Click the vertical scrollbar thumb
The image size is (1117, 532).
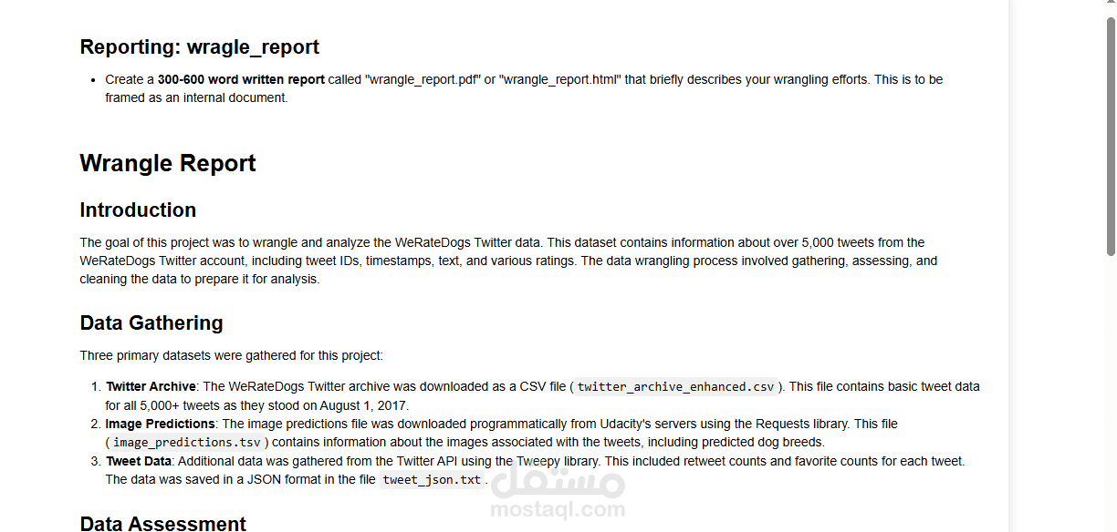pos(1111,137)
